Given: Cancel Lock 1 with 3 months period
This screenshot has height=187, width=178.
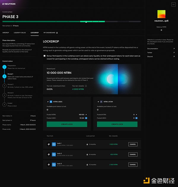Looking at the screenshot, I should (x=133, y=144).
